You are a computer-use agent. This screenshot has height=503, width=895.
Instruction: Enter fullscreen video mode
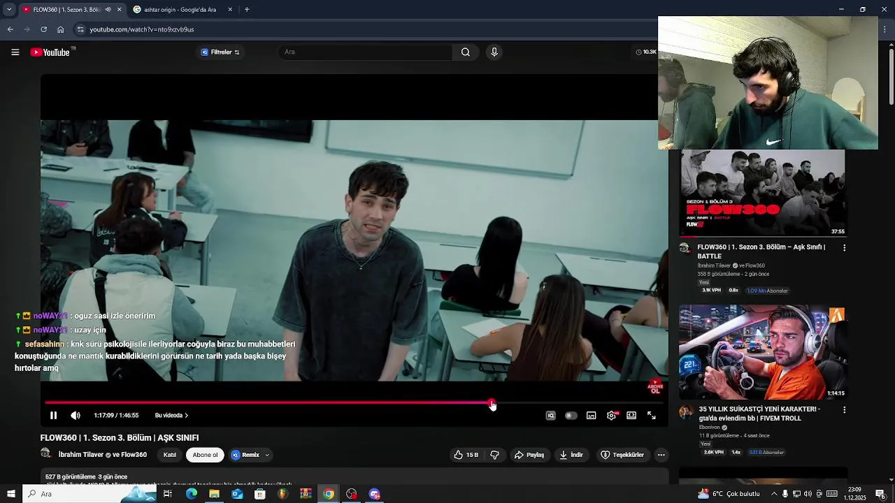[x=651, y=415]
